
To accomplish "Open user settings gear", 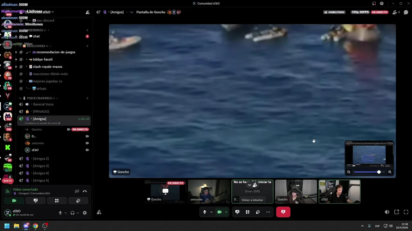I will pyautogui.click(x=85, y=213).
